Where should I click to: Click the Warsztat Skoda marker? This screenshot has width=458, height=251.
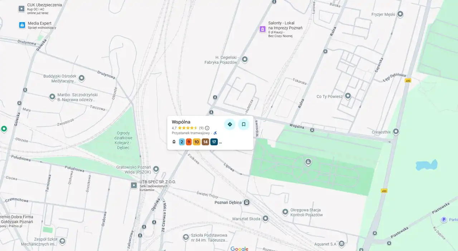click(x=265, y=218)
